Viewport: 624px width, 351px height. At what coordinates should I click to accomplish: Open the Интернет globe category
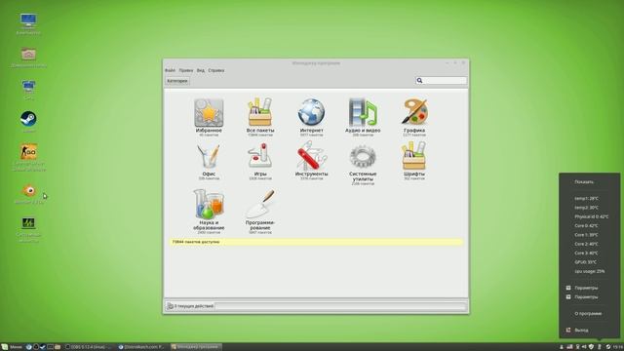click(x=311, y=117)
